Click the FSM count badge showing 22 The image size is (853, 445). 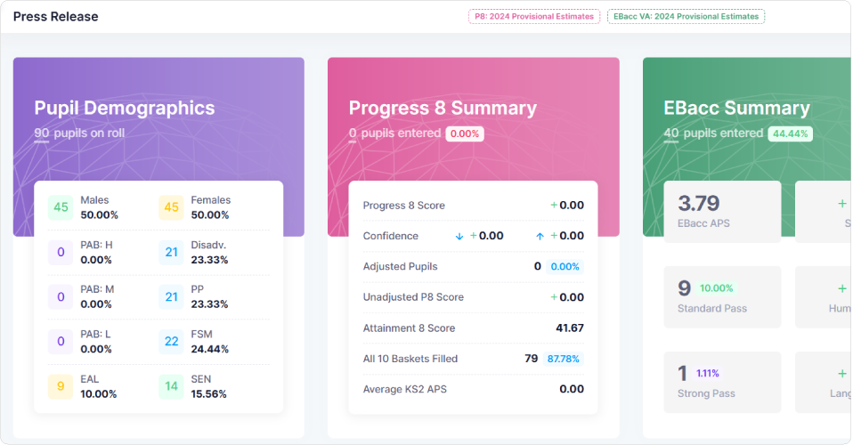[x=171, y=342]
